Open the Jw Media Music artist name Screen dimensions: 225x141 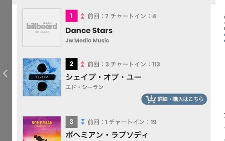coord(87,40)
